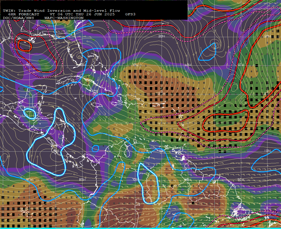The height and width of the screenshot is (229, 281).
Task: Click the '6HR FORECAST' header label
Action: click(24, 14)
